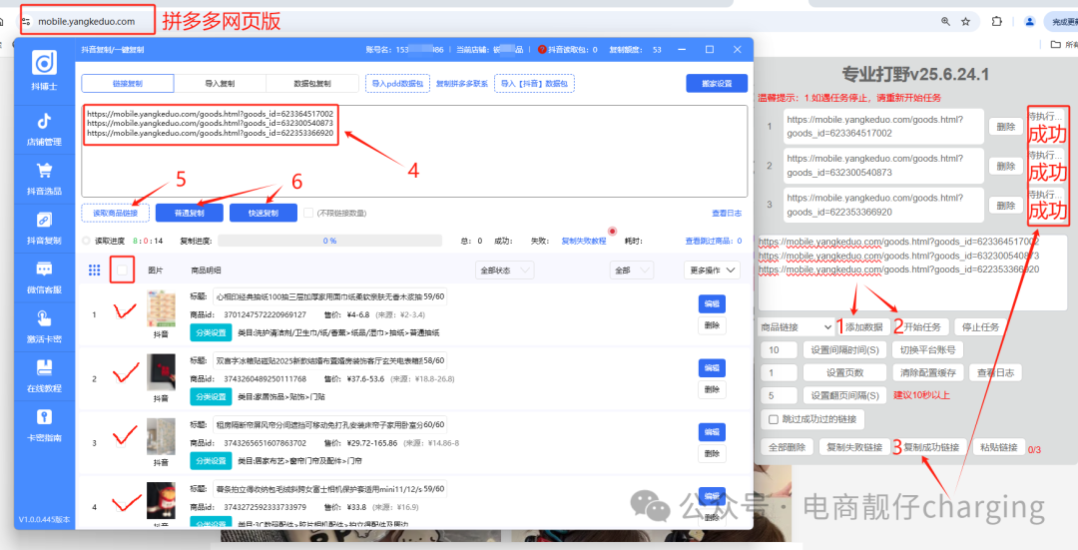Click the 普通复制 button
This screenshot has width=1078, height=550.
pyautogui.click(x=189, y=214)
